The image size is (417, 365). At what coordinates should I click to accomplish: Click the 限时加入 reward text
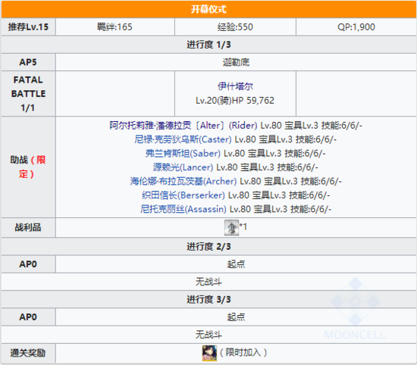(x=243, y=353)
